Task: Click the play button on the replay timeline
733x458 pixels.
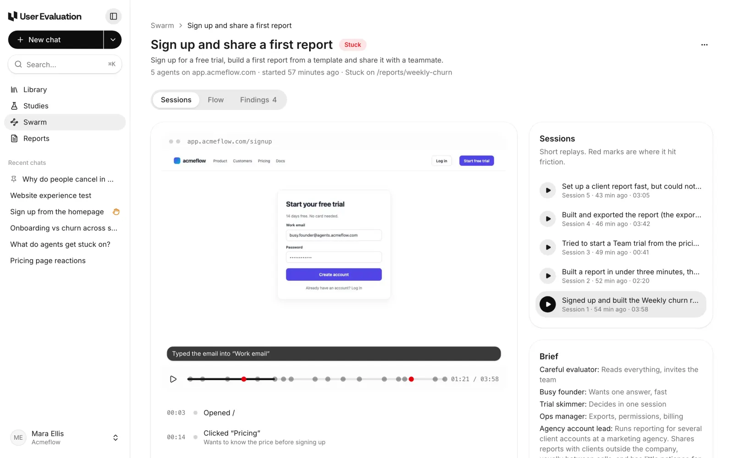Action: [x=173, y=379]
